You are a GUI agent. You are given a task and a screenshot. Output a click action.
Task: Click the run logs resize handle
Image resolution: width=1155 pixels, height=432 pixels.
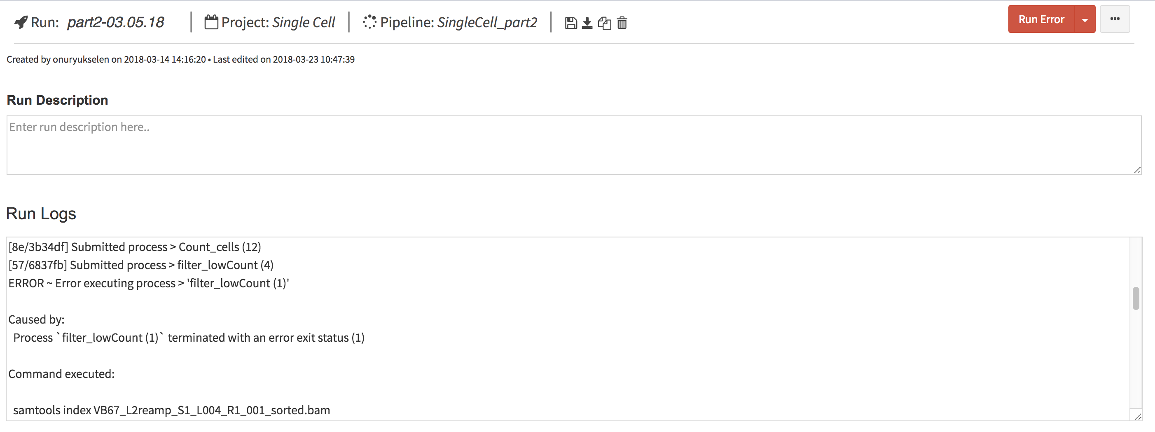point(1138,417)
